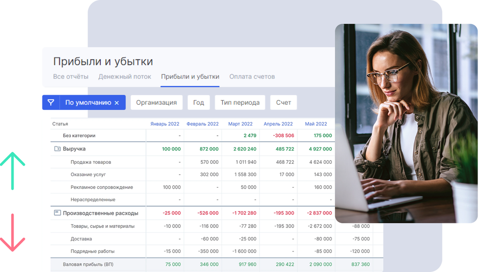Select the 'Продажа товаров' row label
Viewport: 480px width, 272px height.
91,162
